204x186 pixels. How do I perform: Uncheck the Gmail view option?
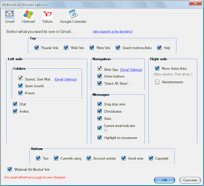[123, 158]
